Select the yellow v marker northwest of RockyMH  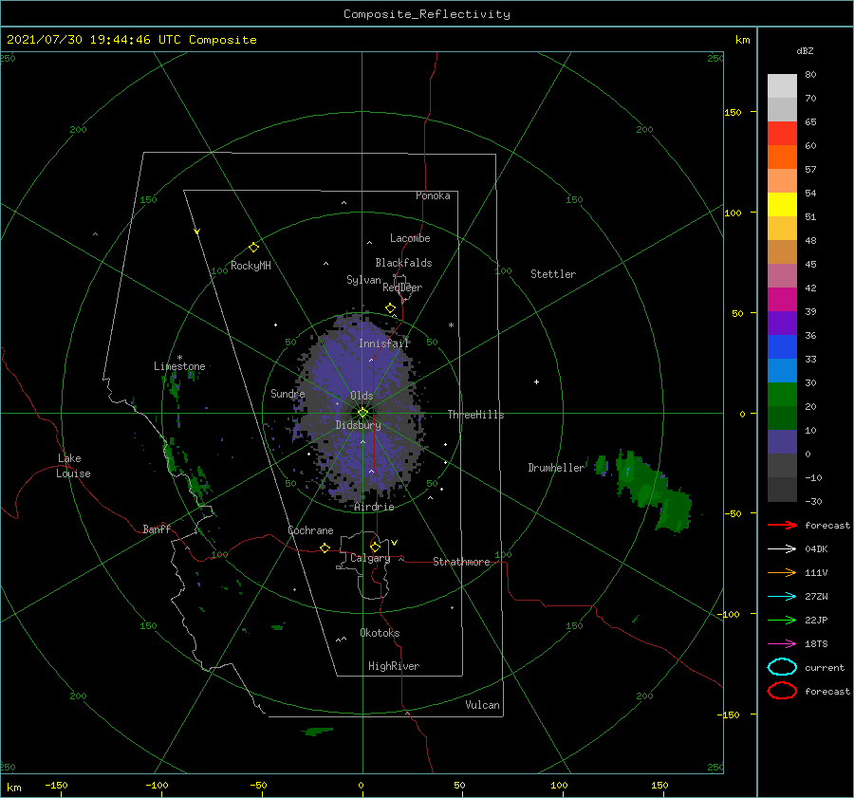point(197,232)
